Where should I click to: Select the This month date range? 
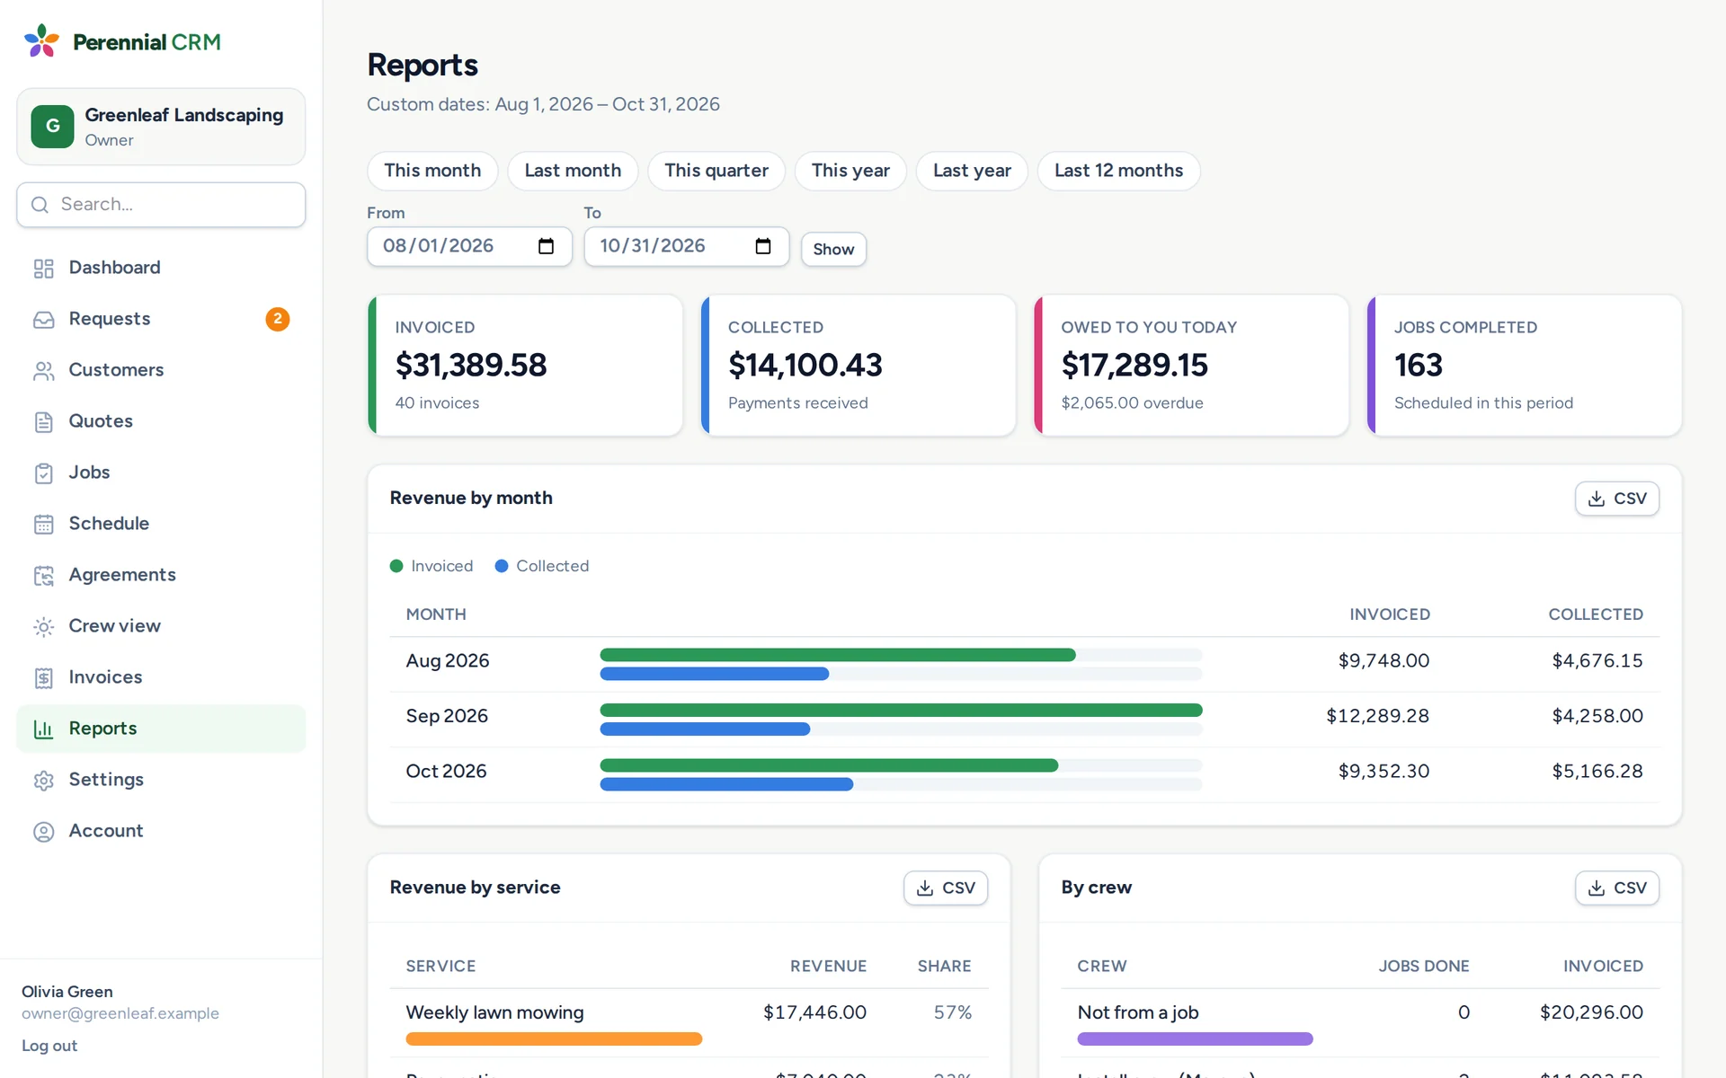point(432,171)
